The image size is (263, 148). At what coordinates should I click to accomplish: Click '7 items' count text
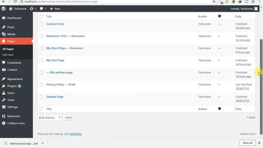251,118
